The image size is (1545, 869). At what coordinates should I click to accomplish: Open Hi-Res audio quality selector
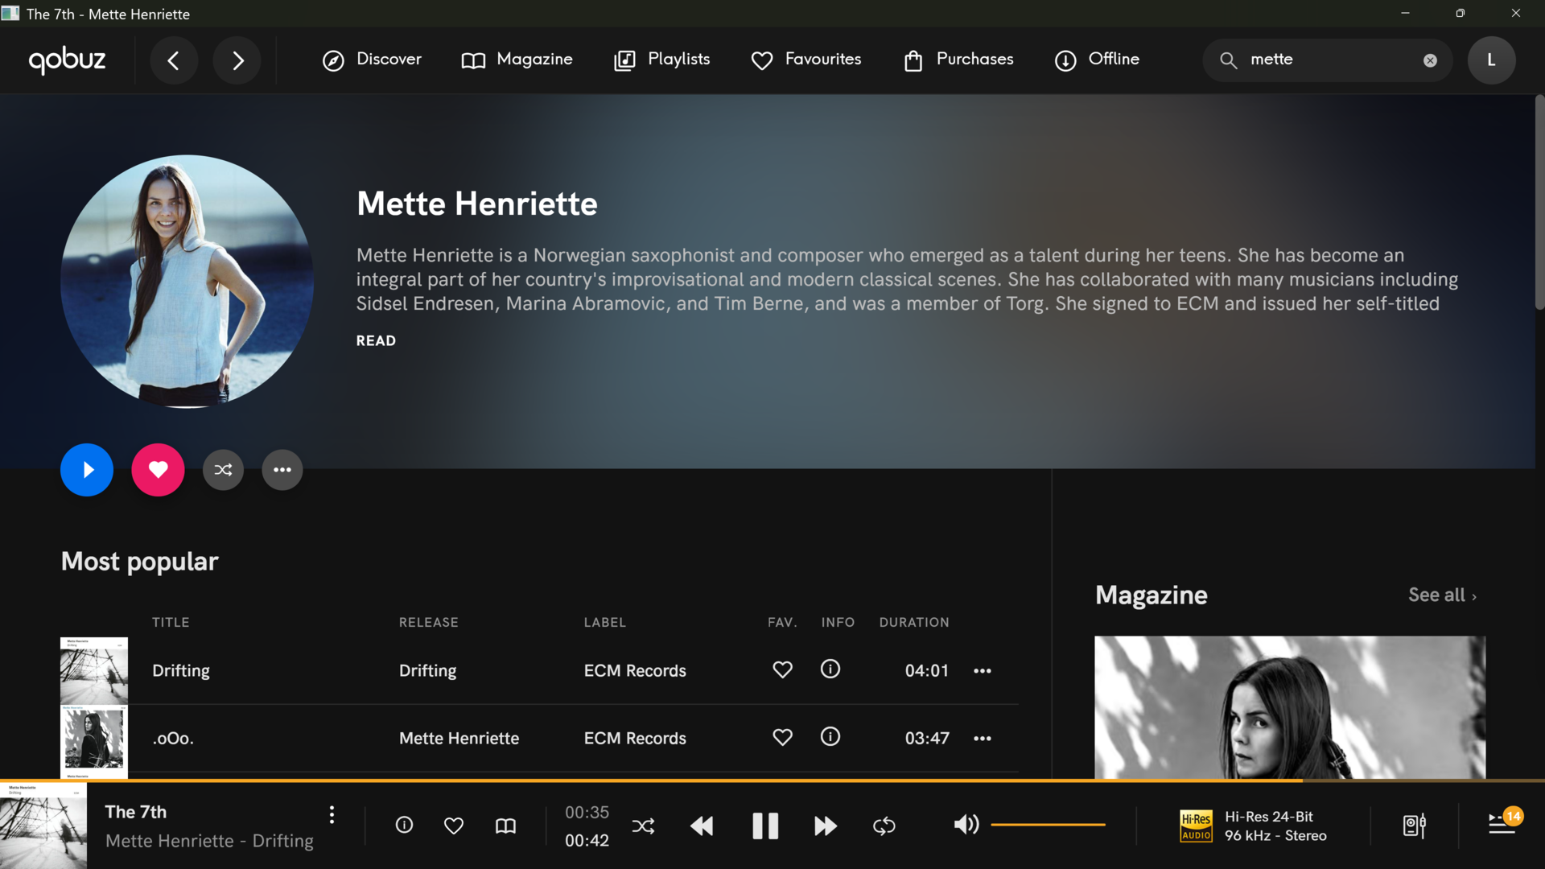pyautogui.click(x=1253, y=826)
